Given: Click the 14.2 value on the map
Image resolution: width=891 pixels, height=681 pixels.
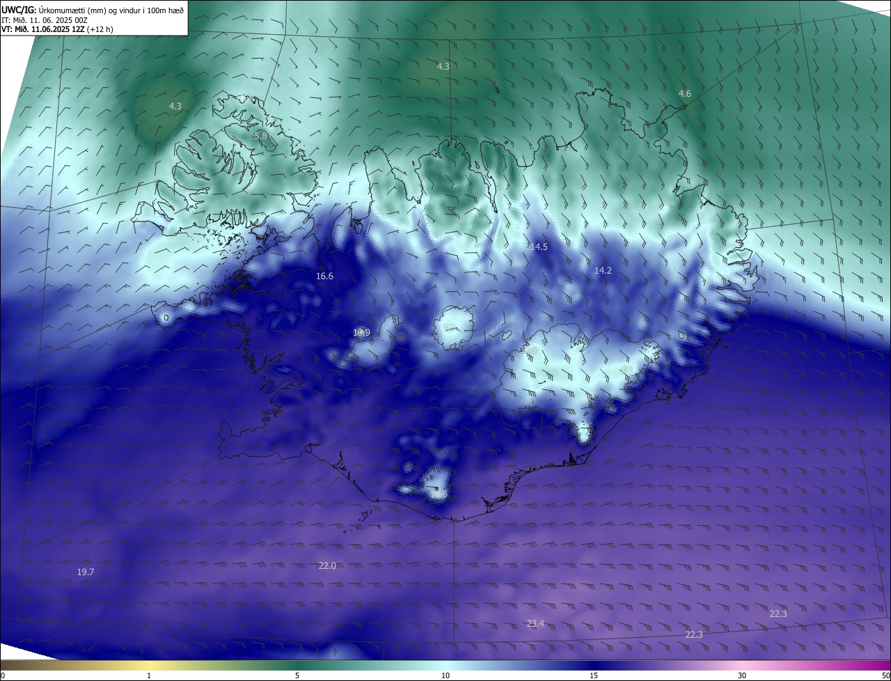Looking at the screenshot, I should [x=603, y=270].
